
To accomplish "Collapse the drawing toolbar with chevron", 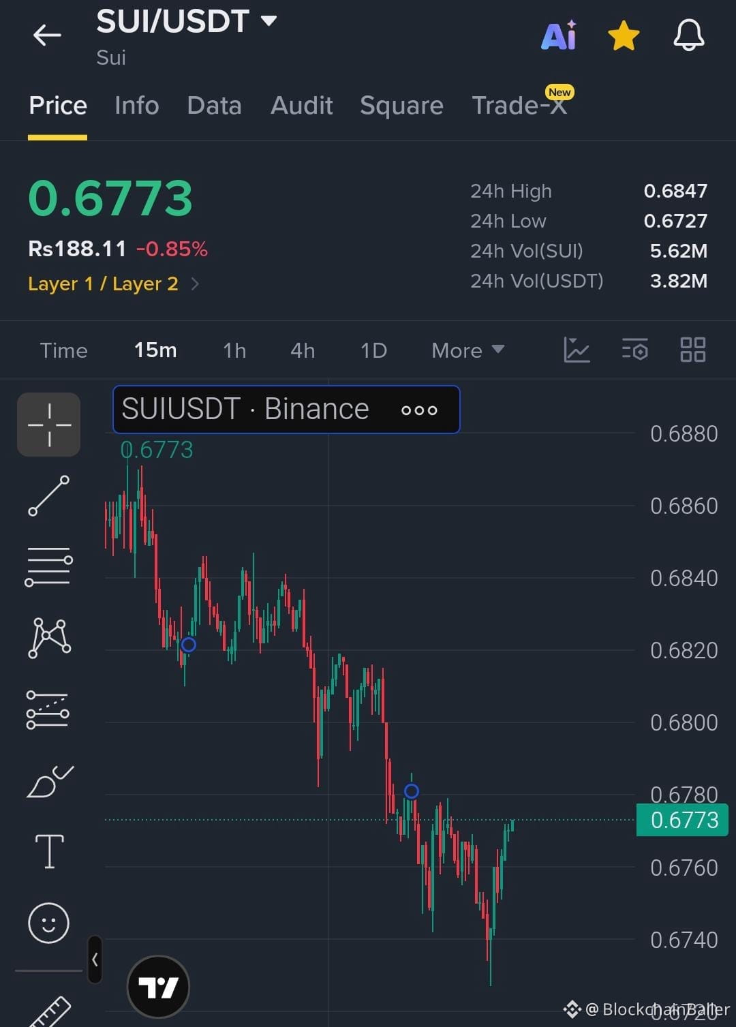I will coord(95,960).
